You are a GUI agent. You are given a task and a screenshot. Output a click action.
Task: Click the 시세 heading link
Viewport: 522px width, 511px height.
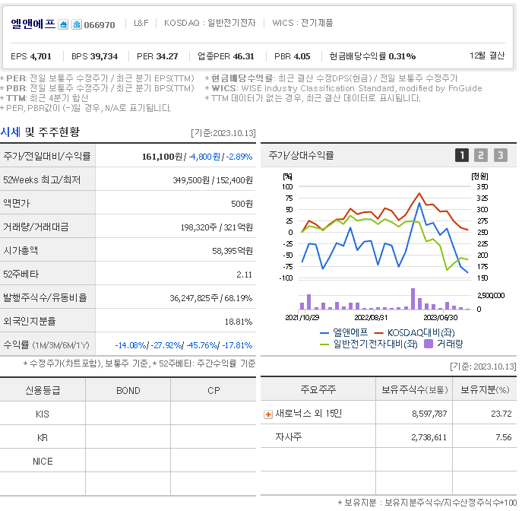pos(11,132)
